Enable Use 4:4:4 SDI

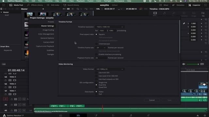(96, 73)
